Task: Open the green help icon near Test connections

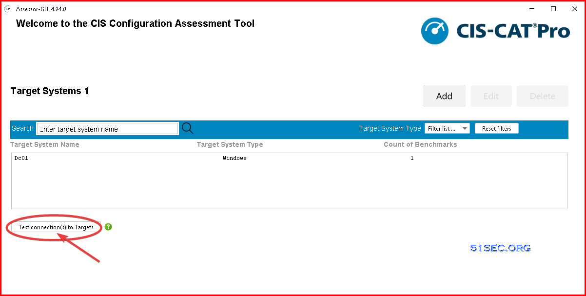Action: [x=108, y=227]
